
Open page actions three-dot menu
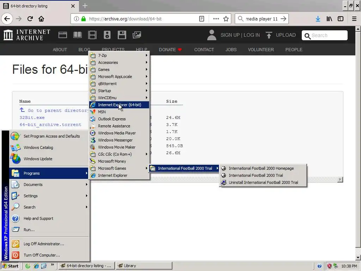[x=216, y=19]
